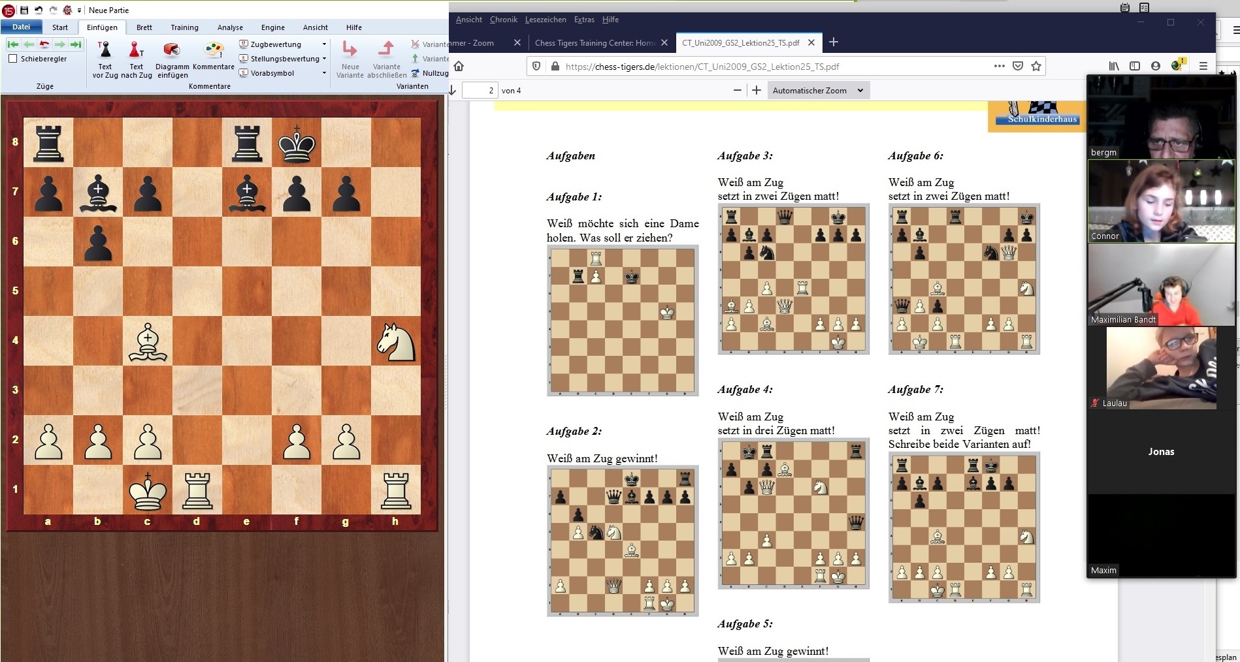
Task: Go to next PDF page with down arrow
Action: point(452,90)
